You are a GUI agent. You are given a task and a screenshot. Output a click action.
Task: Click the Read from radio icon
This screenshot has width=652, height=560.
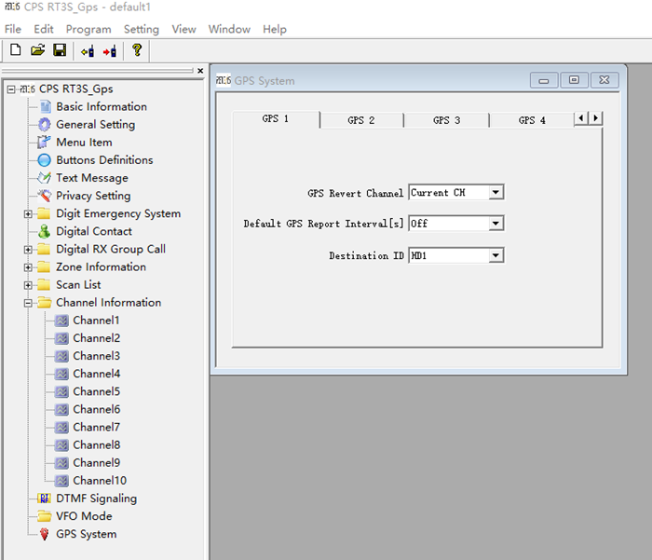88,50
